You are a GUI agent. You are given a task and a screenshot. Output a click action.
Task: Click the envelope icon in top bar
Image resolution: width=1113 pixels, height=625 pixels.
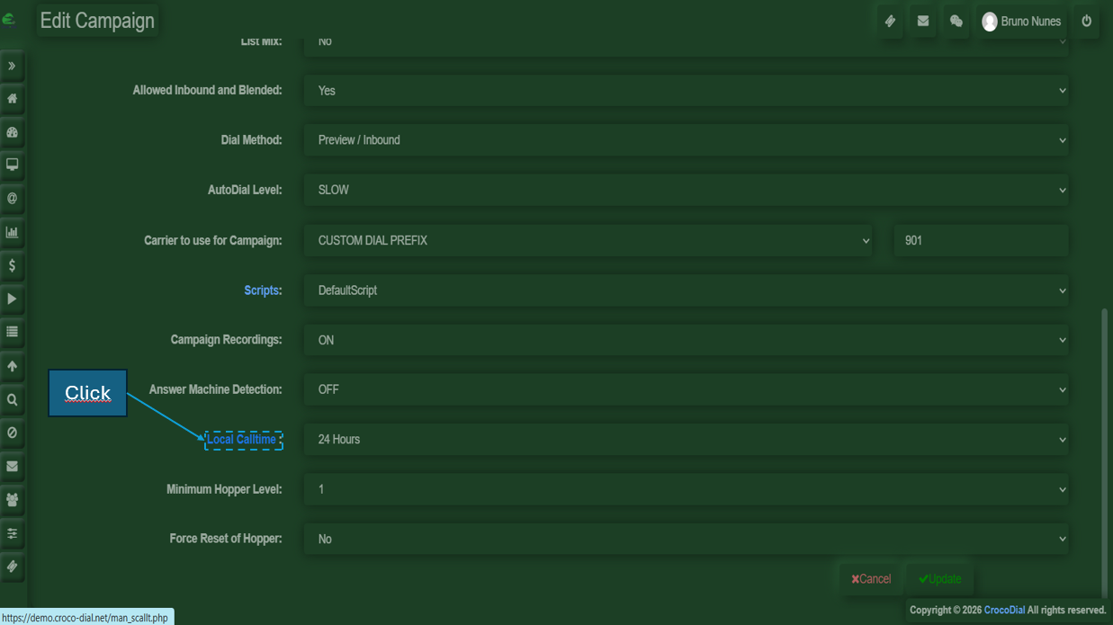[923, 22]
